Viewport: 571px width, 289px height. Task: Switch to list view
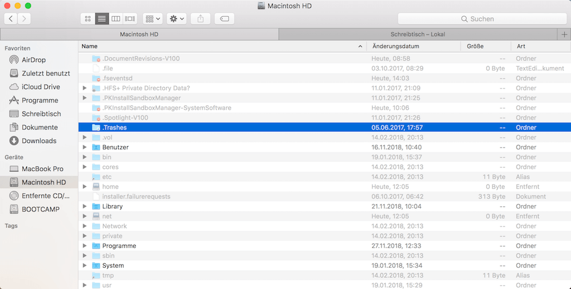coord(102,18)
